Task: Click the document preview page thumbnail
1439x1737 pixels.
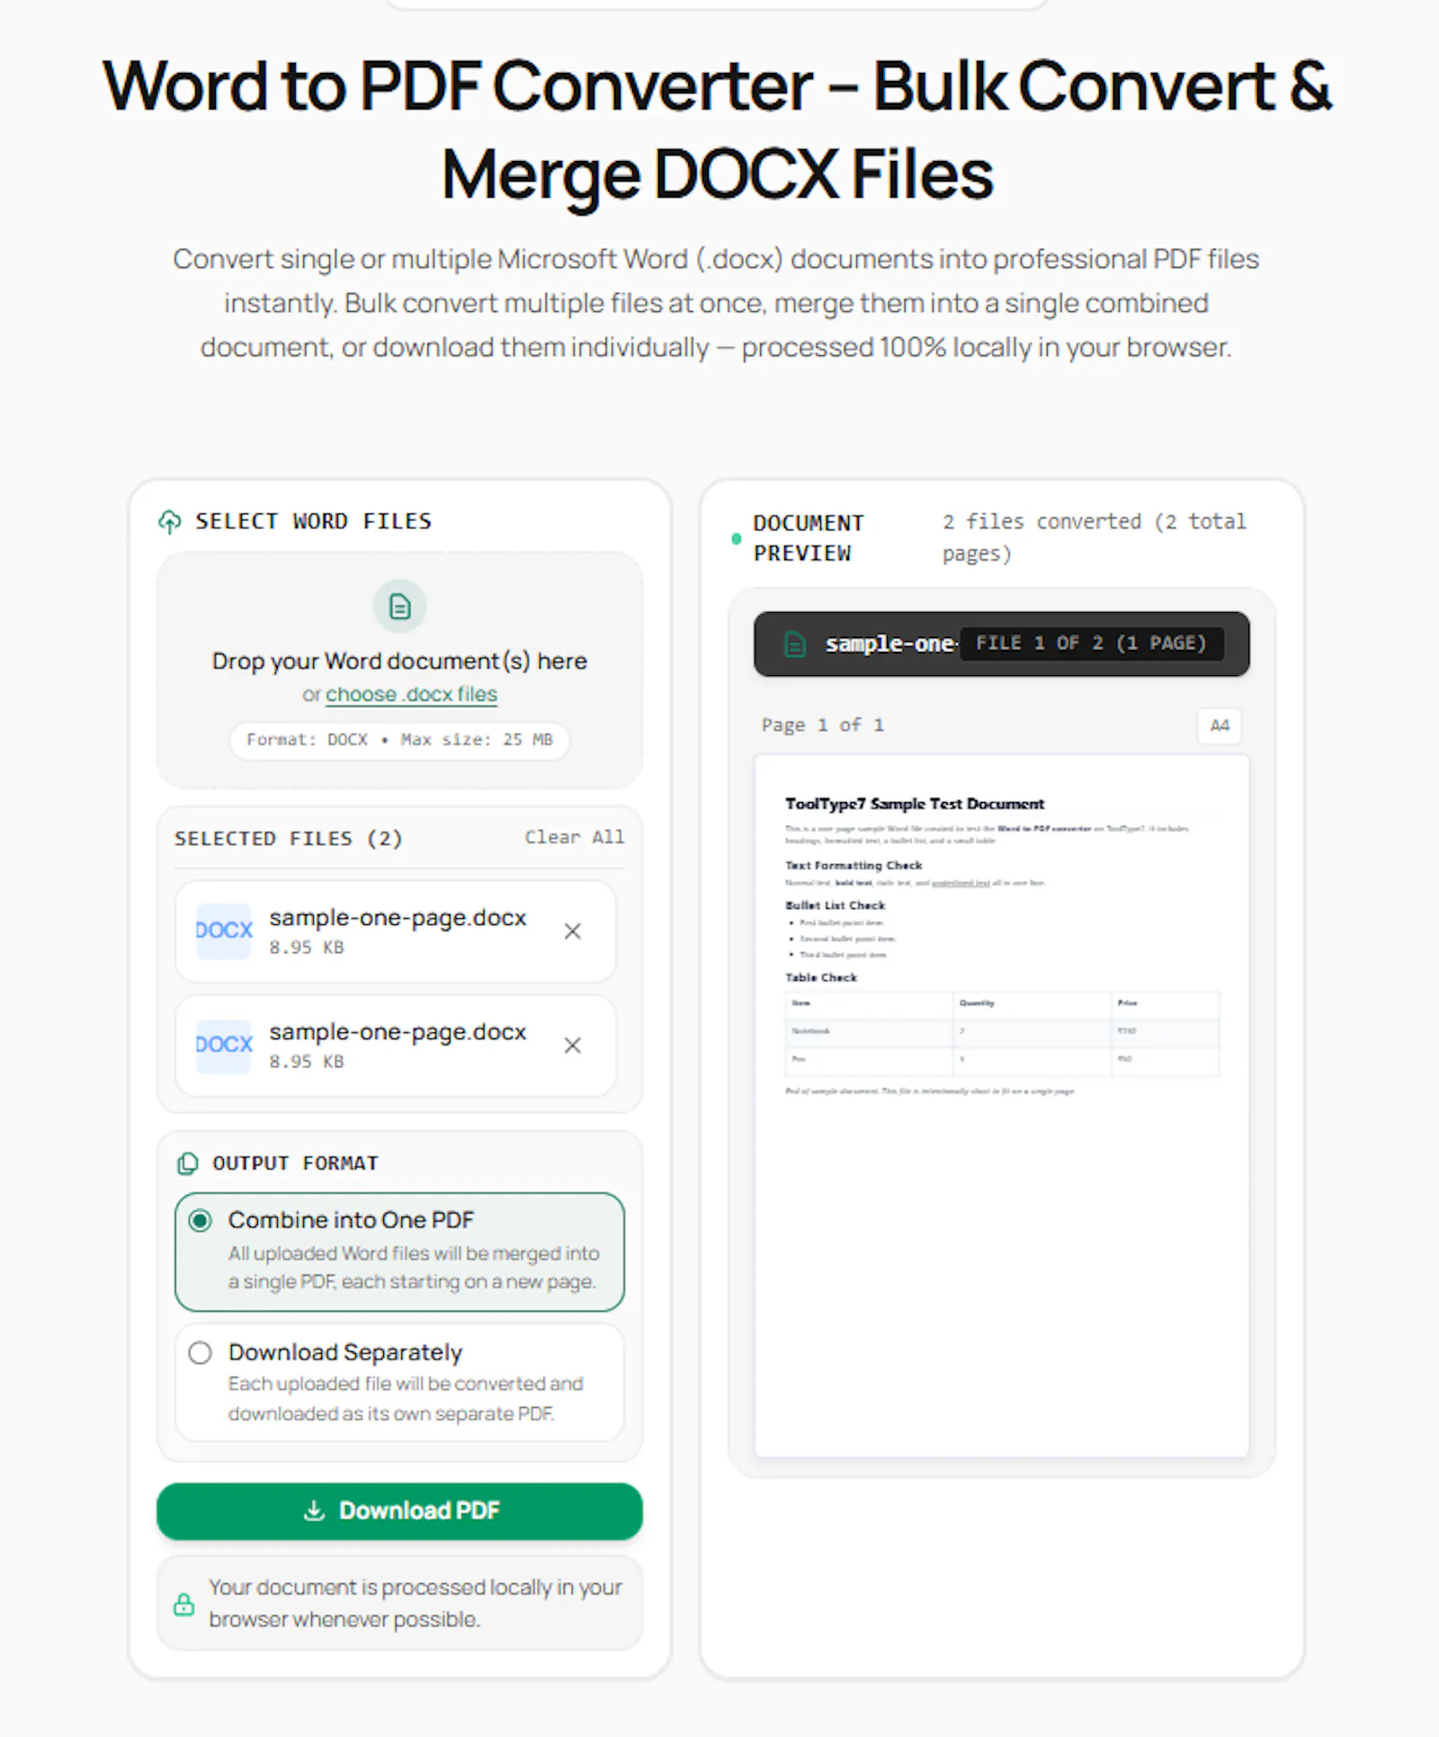Action: 1002,1106
